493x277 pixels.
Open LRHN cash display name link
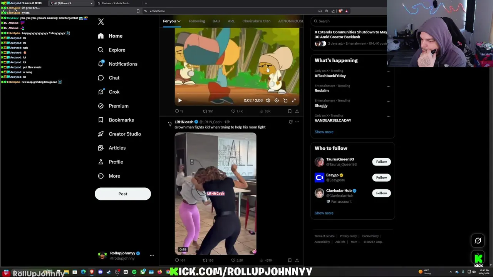[184, 122]
